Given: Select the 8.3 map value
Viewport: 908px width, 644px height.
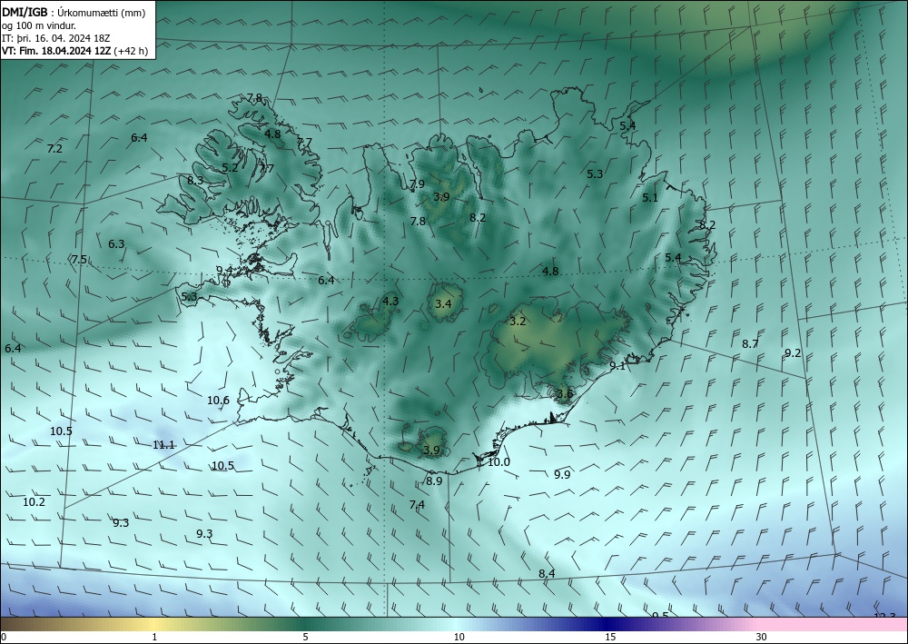Looking at the screenshot, I should pyautogui.click(x=195, y=180).
